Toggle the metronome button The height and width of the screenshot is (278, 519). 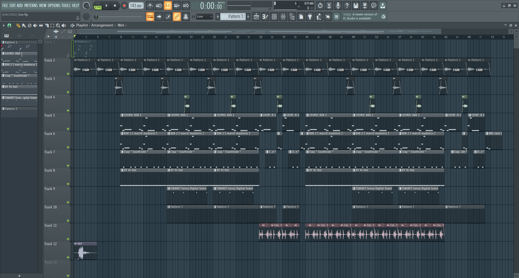click(x=150, y=5)
